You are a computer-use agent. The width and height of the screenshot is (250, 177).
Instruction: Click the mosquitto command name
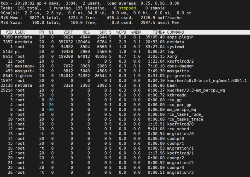178,71
